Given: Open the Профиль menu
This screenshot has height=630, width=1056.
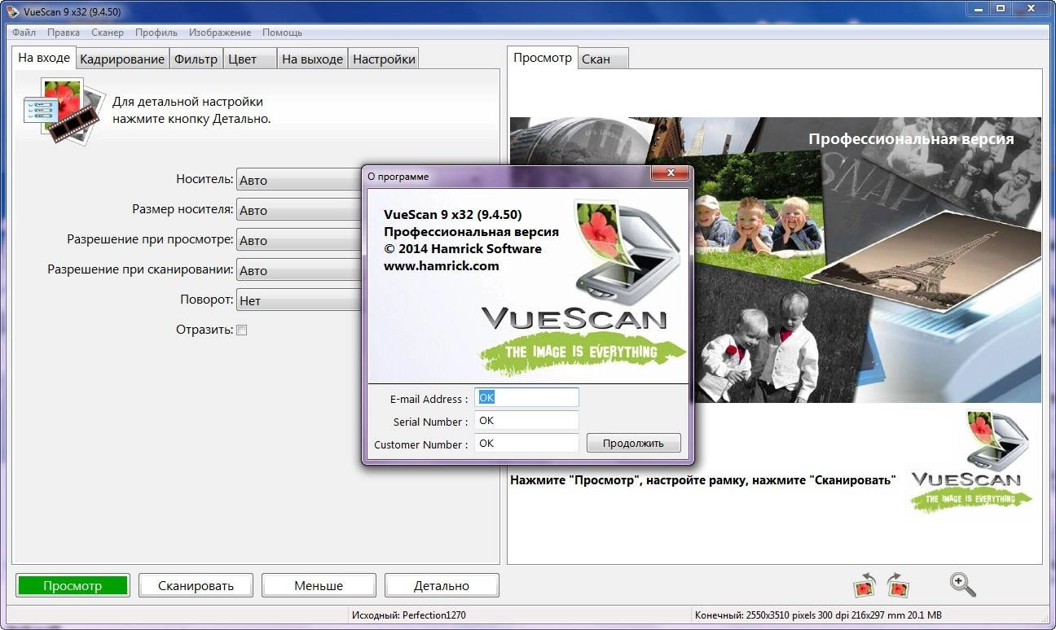Looking at the screenshot, I should click(x=156, y=33).
